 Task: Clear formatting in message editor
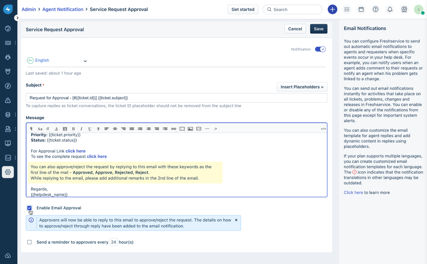215,129
